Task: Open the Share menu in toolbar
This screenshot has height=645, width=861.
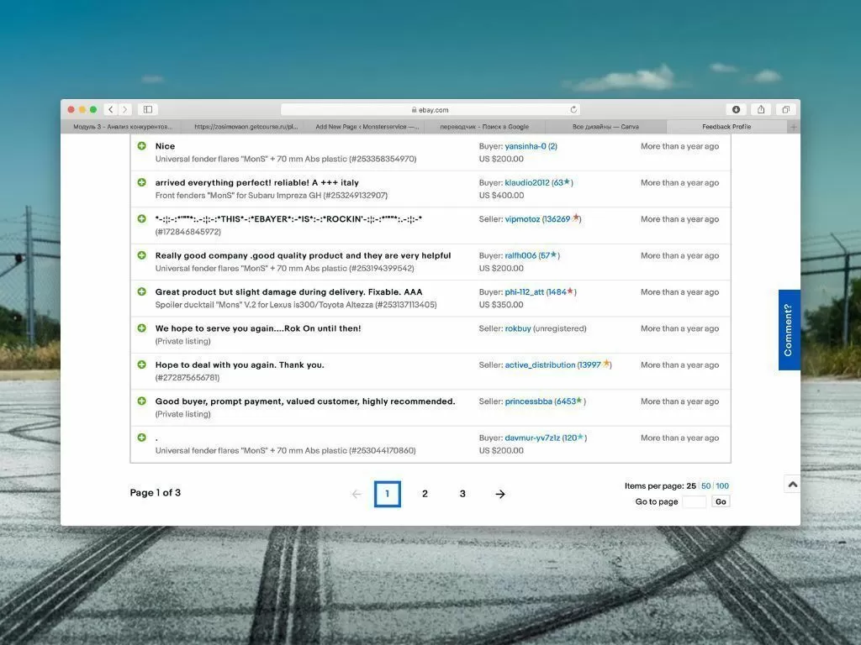Action: (760, 109)
